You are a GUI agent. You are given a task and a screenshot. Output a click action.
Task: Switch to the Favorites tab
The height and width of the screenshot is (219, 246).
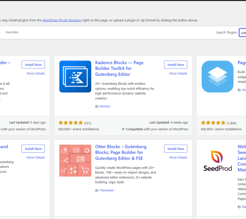[x=12, y=32]
